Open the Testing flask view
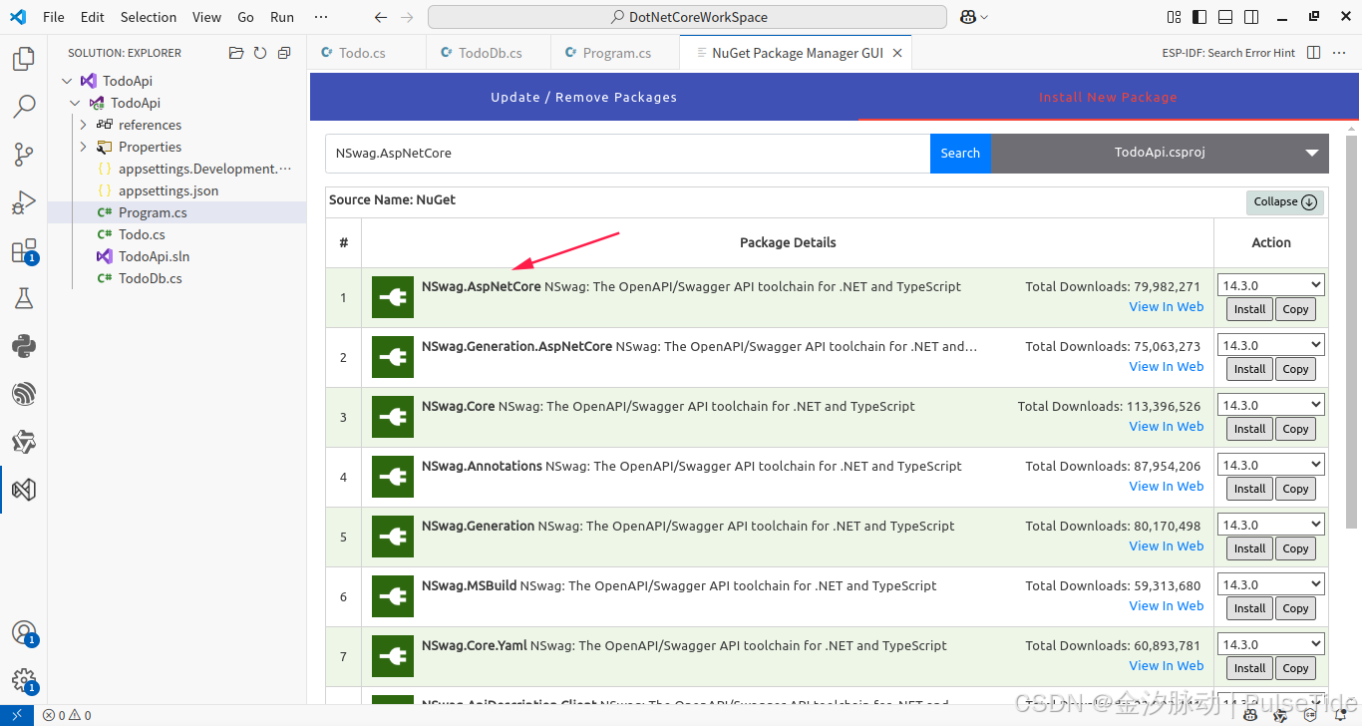Viewport: 1362px width, 726px height. click(23, 298)
